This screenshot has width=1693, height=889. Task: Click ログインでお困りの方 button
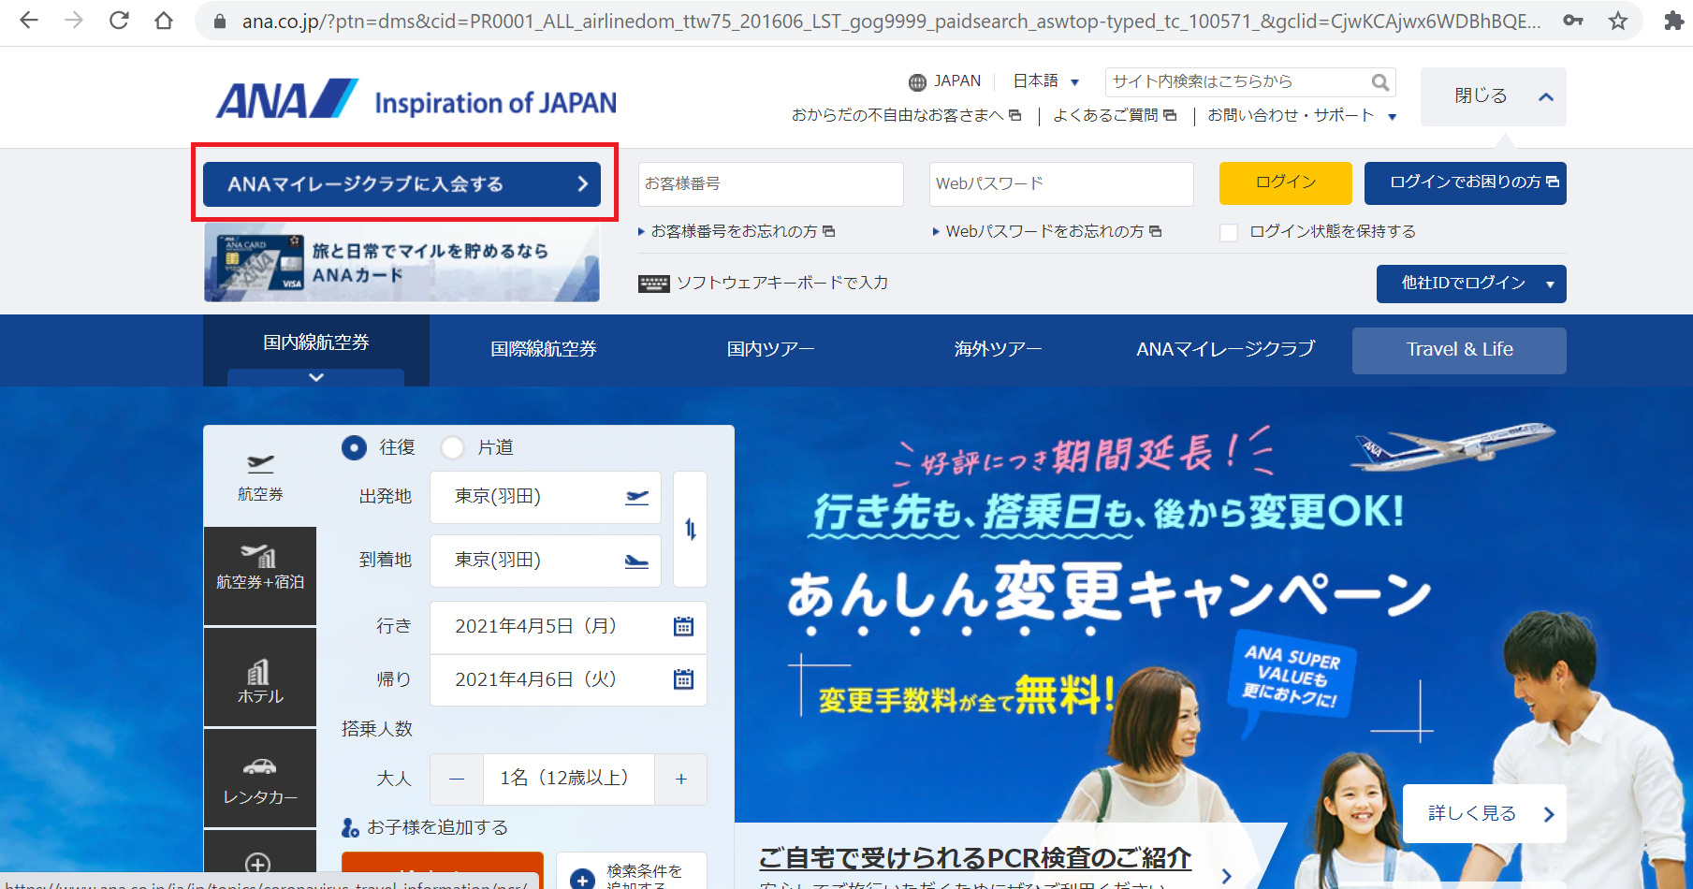tap(1466, 182)
